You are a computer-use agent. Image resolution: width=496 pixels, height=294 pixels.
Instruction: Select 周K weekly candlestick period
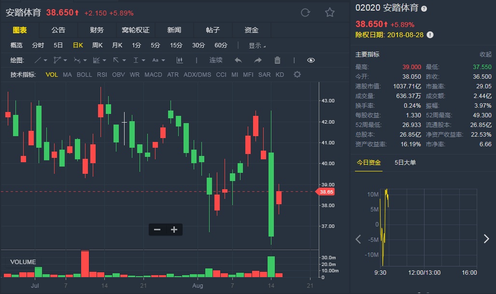pyautogui.click(x=98, y=45)
